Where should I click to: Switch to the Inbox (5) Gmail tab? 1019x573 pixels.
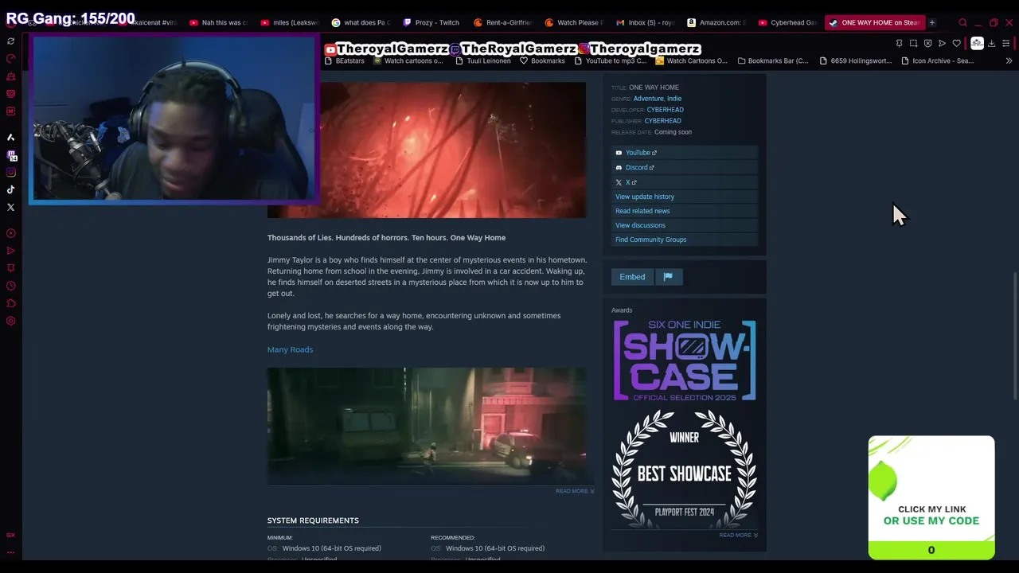645,22
